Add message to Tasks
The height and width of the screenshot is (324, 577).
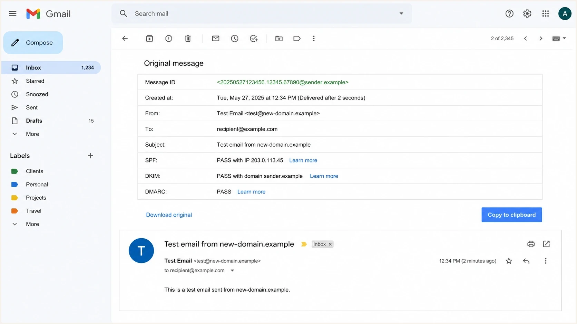coord(254,39)
